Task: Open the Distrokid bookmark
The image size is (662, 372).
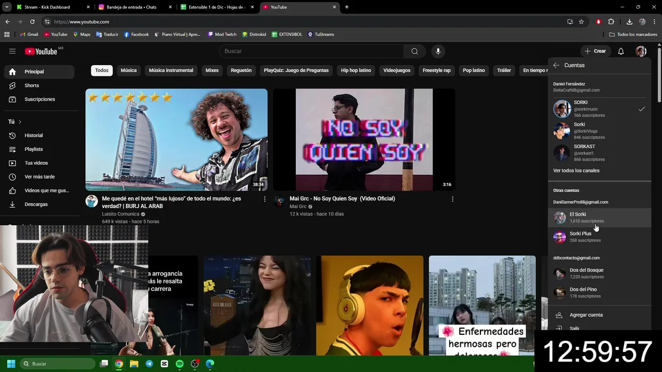Action: (x=254, y=34)
